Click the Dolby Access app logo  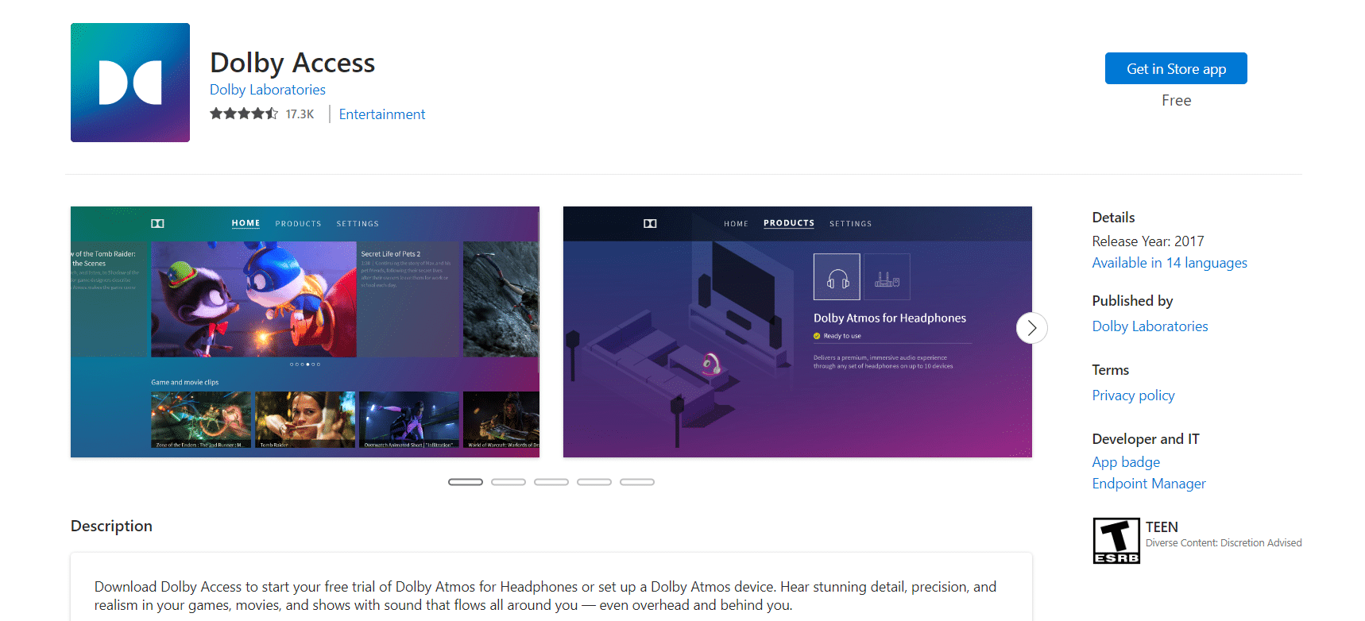[x=130, y=83]
